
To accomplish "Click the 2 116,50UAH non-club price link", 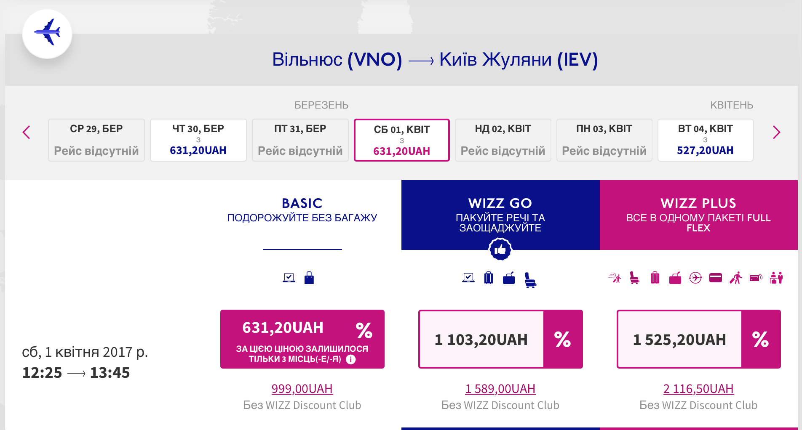I will coord(698,389).
